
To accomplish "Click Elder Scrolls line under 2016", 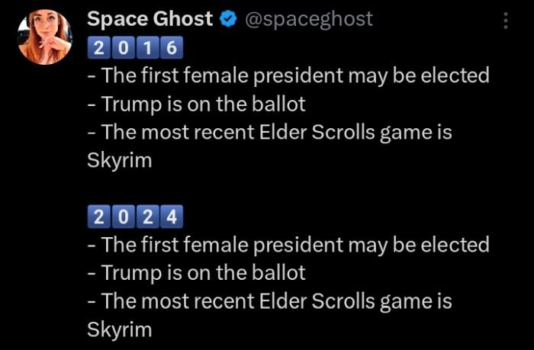I will [270, 132].
